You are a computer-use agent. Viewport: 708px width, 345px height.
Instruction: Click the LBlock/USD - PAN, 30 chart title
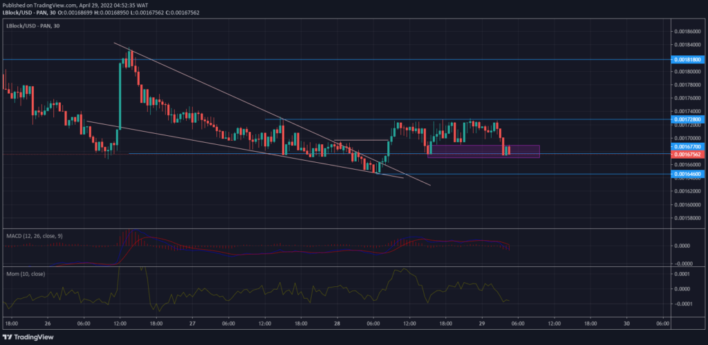pyautogui.click(x=32, y=26)
